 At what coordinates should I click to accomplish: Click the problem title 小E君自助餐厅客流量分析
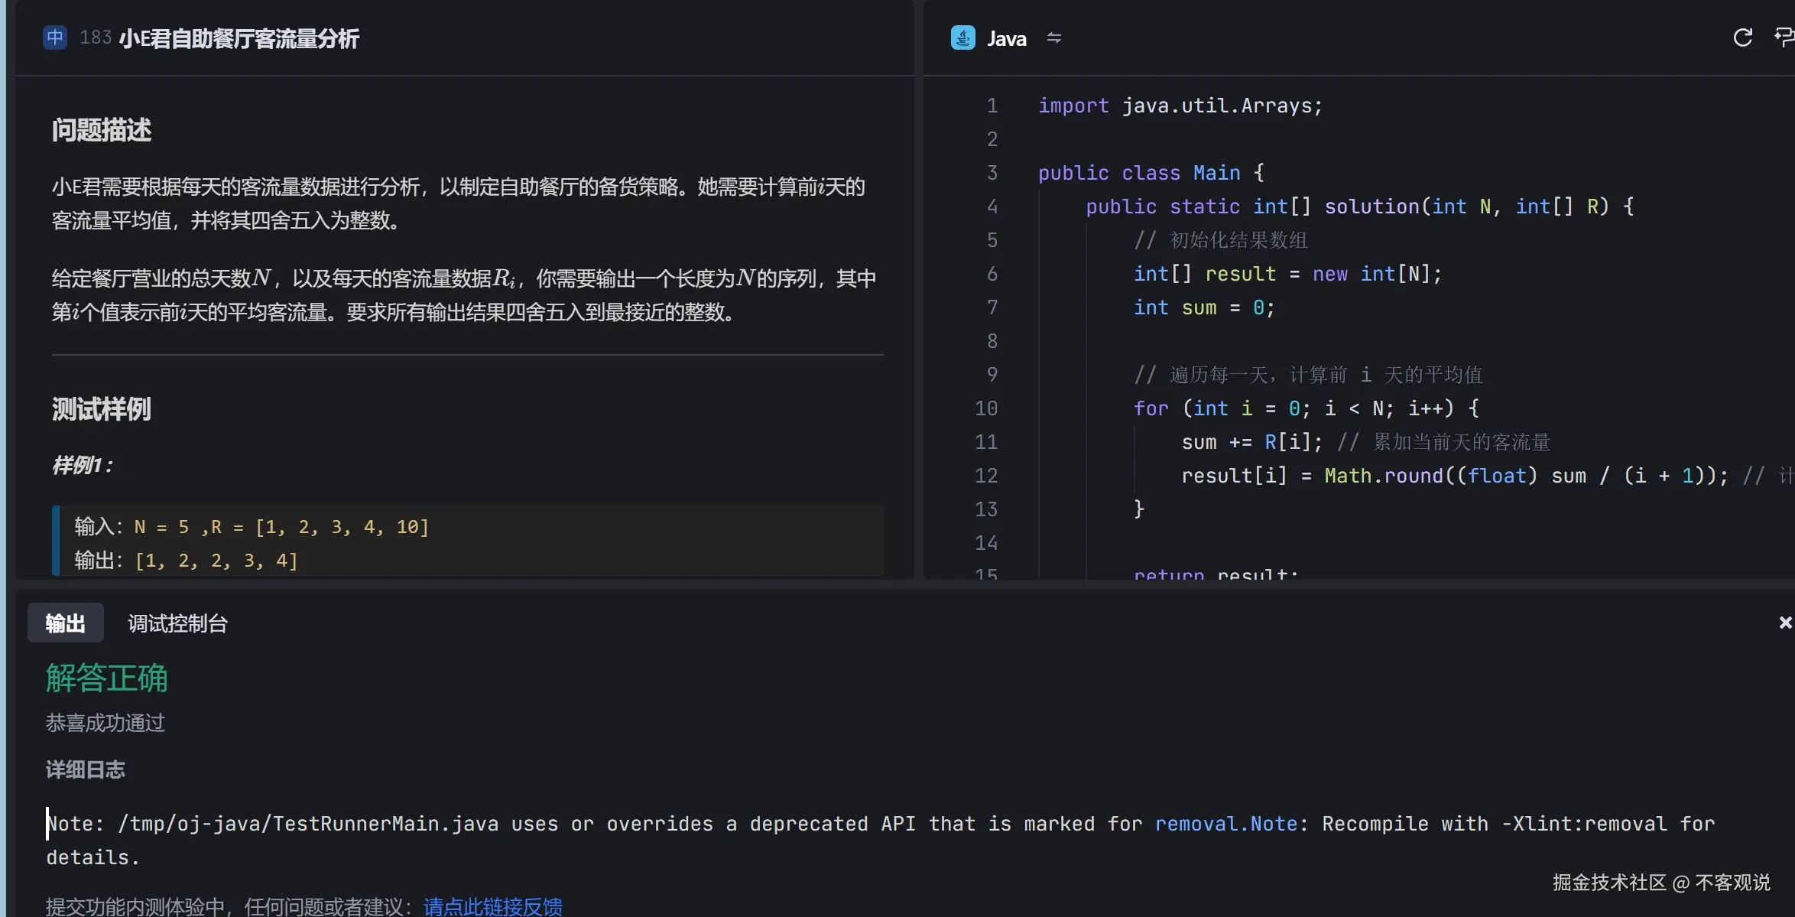tap(239, 39)
